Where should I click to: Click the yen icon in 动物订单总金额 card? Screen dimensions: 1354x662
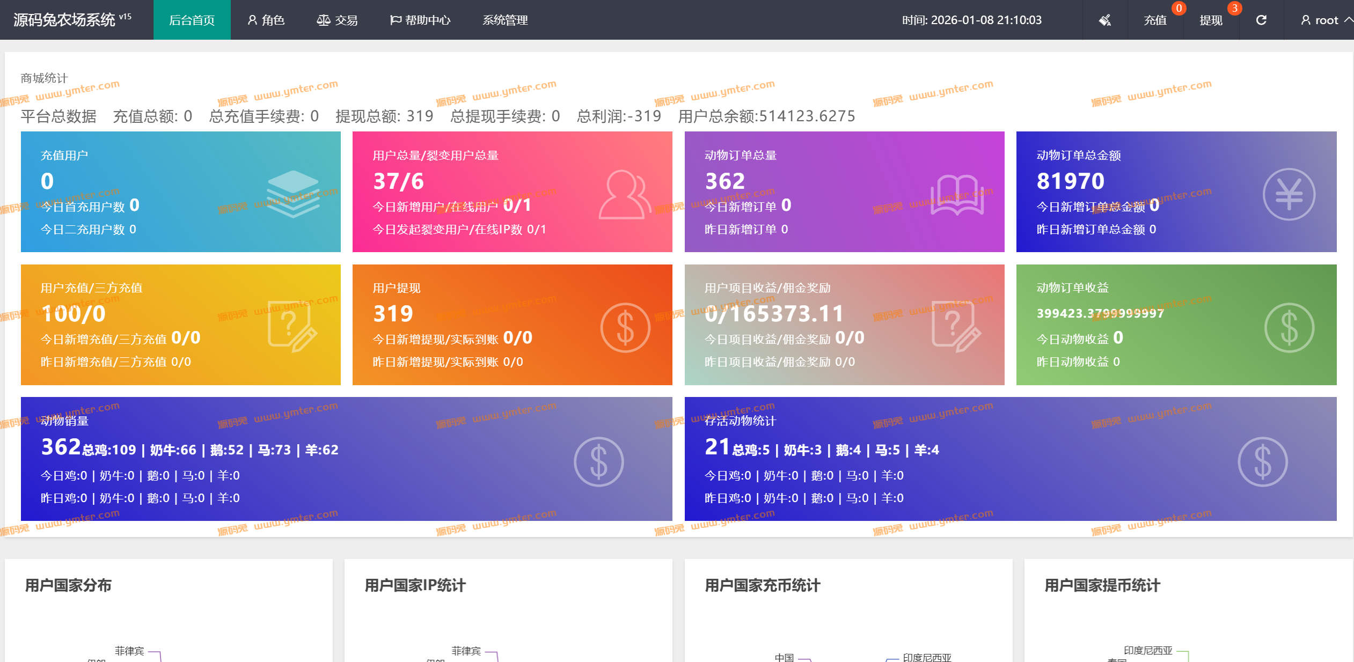1289,194
